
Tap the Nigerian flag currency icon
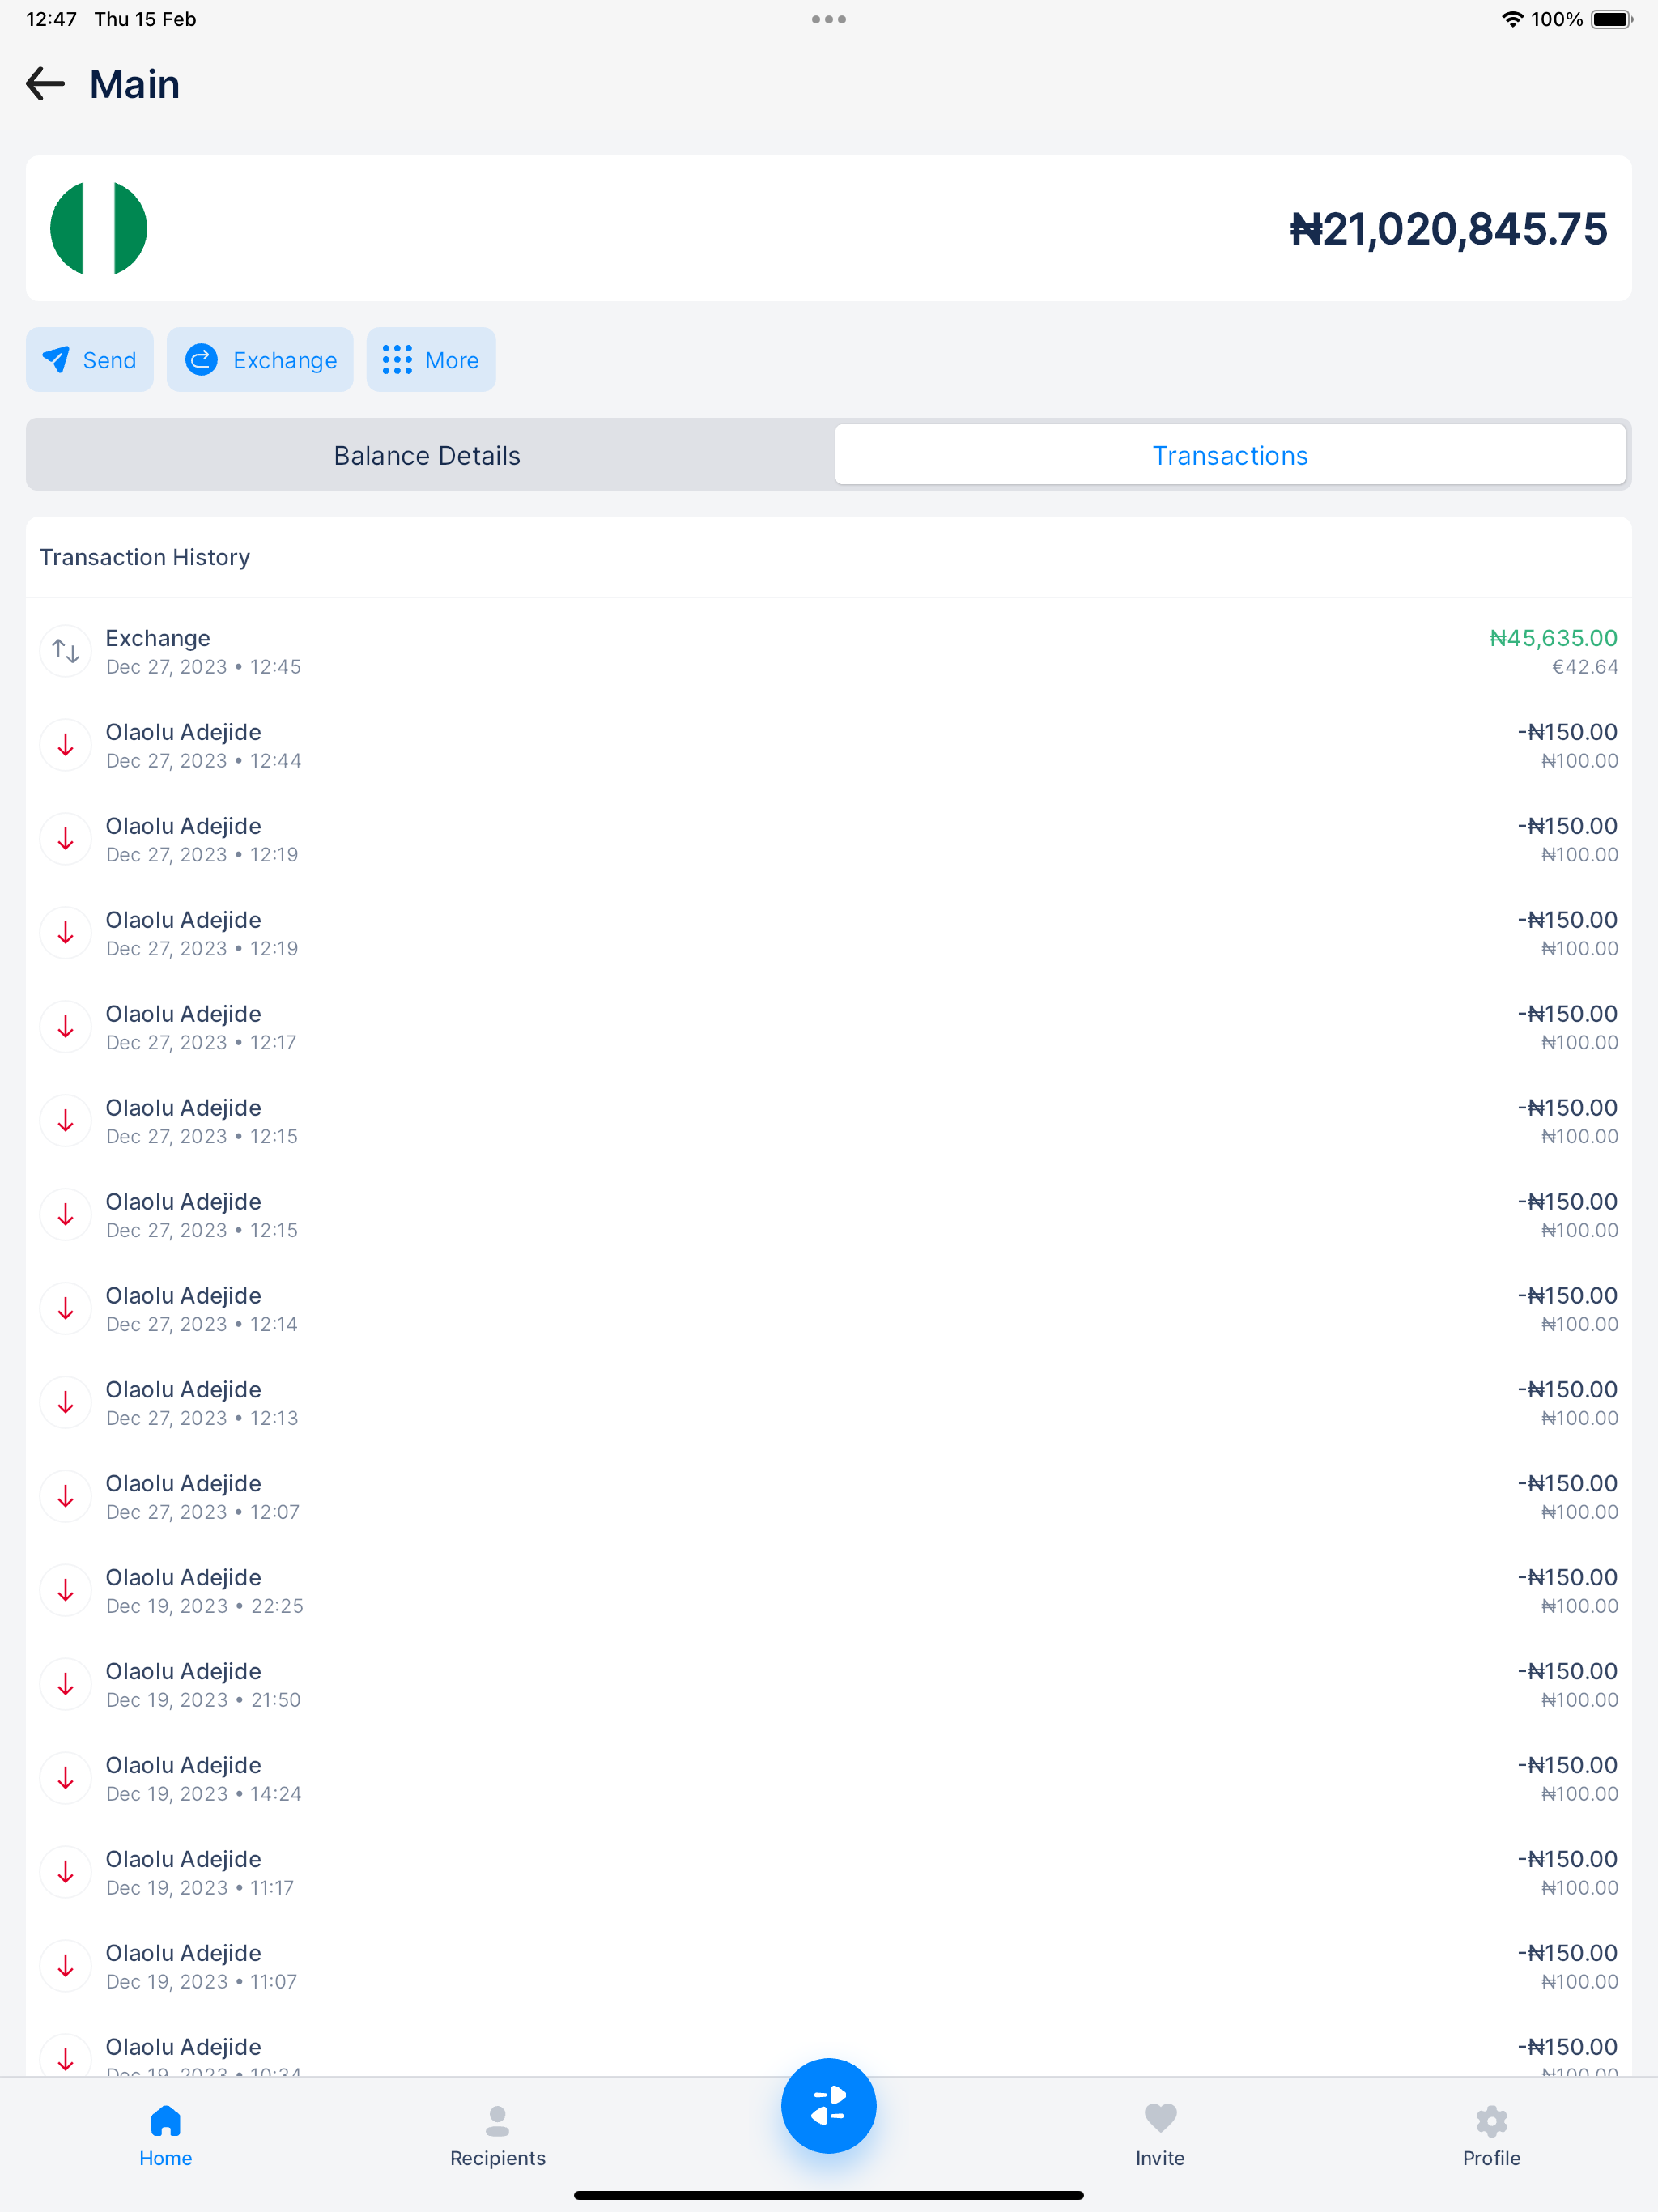(99, 228)
